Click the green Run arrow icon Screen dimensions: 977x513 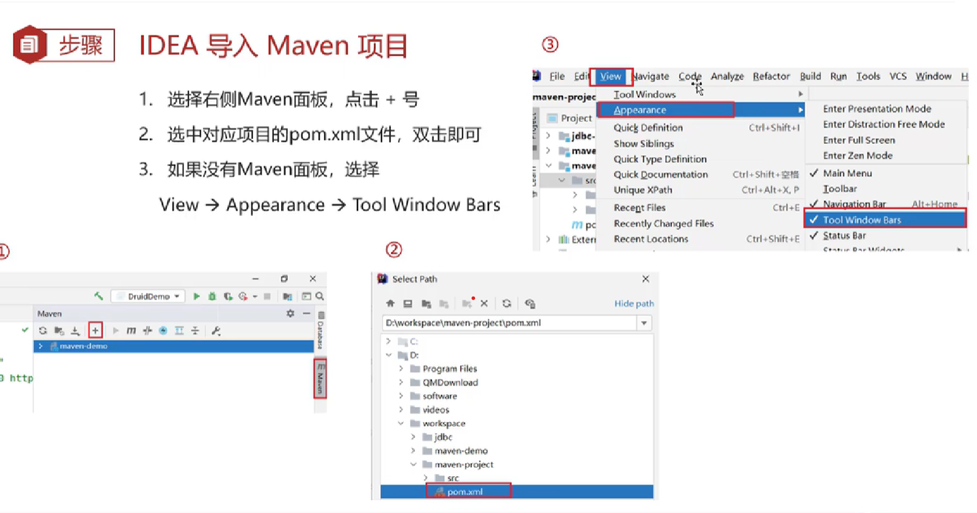[196, 296]
